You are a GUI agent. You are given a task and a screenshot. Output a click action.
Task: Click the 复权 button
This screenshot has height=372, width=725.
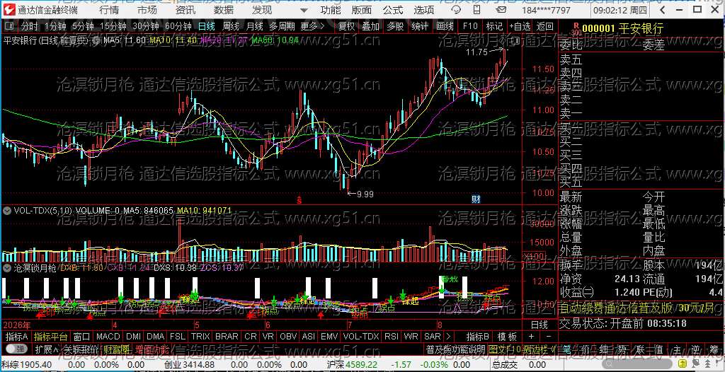point(347,27)
